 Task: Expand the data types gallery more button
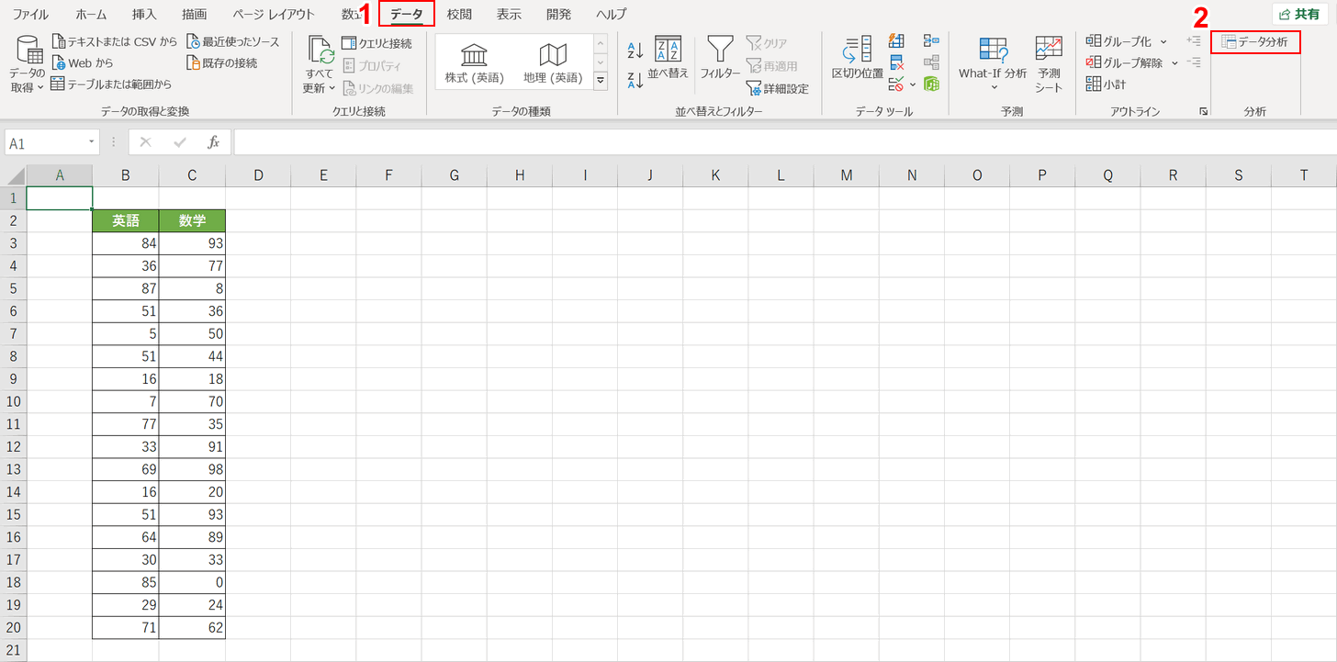(x=601, y=82)
